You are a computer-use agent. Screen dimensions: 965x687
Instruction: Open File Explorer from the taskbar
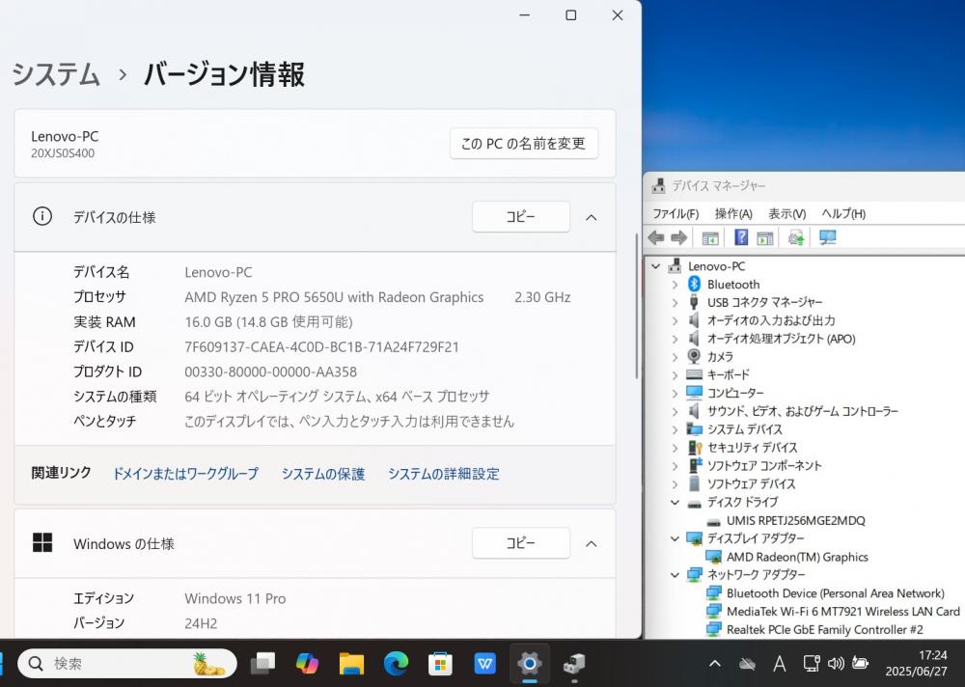[351, 664]
